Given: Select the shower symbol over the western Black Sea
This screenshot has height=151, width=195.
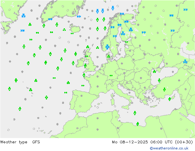Looking at the screenshot, I should tap(159, 80).
